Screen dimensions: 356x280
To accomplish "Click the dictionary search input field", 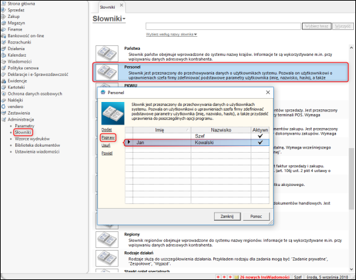I will point(223,26).
